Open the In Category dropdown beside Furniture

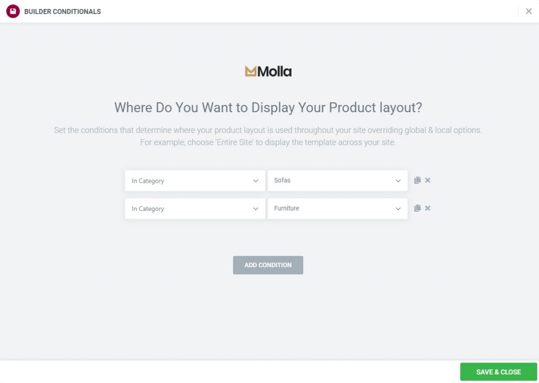click(x=195, y=209)
